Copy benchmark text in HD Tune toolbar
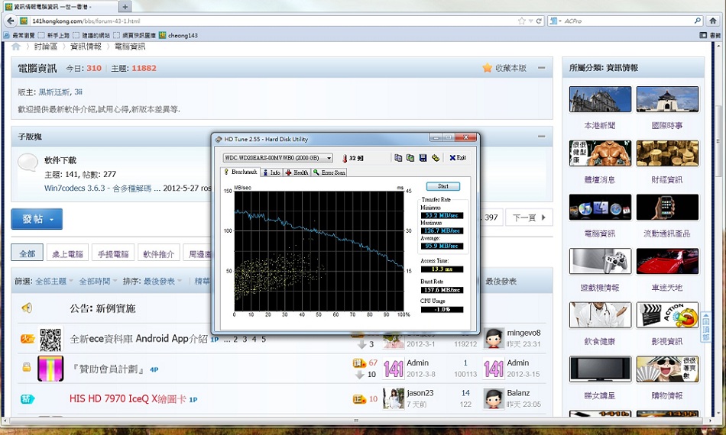726x435 pixels. (x=398, y=158)
